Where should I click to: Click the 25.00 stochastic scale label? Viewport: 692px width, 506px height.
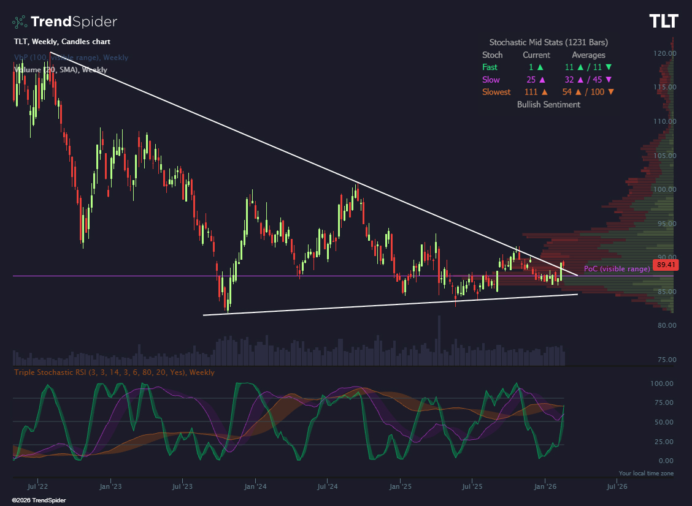click(x=664, y=442)
